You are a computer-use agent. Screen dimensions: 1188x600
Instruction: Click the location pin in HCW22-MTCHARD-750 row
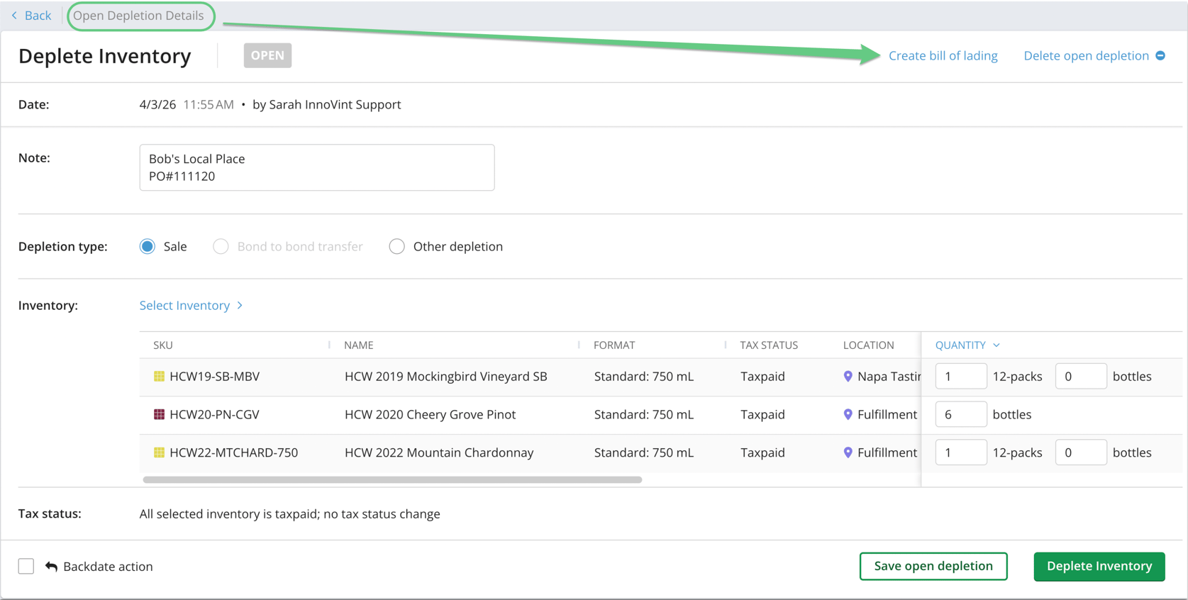coord(848,452)
